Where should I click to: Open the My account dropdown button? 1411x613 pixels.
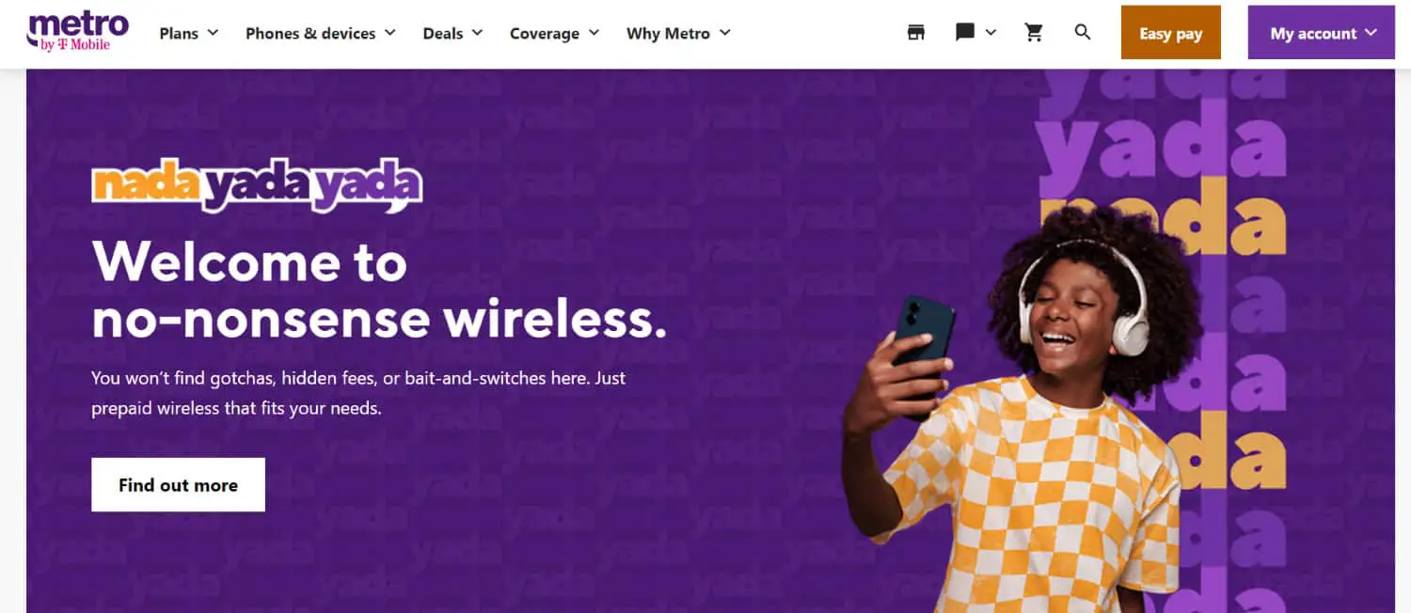(x=1321, y=33)
